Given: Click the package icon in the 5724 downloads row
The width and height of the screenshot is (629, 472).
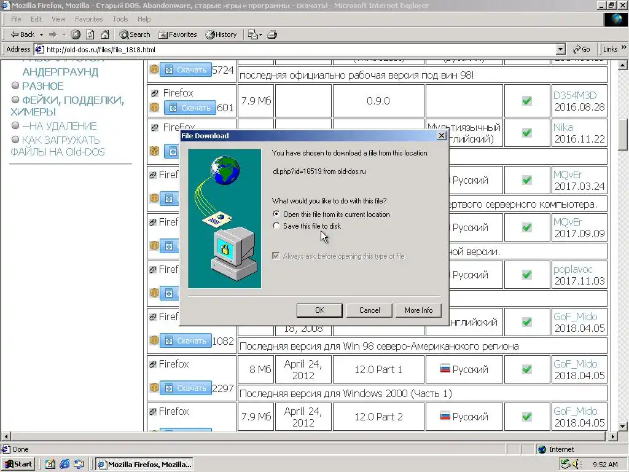Looking at the screenshot, I should point(154,69).
